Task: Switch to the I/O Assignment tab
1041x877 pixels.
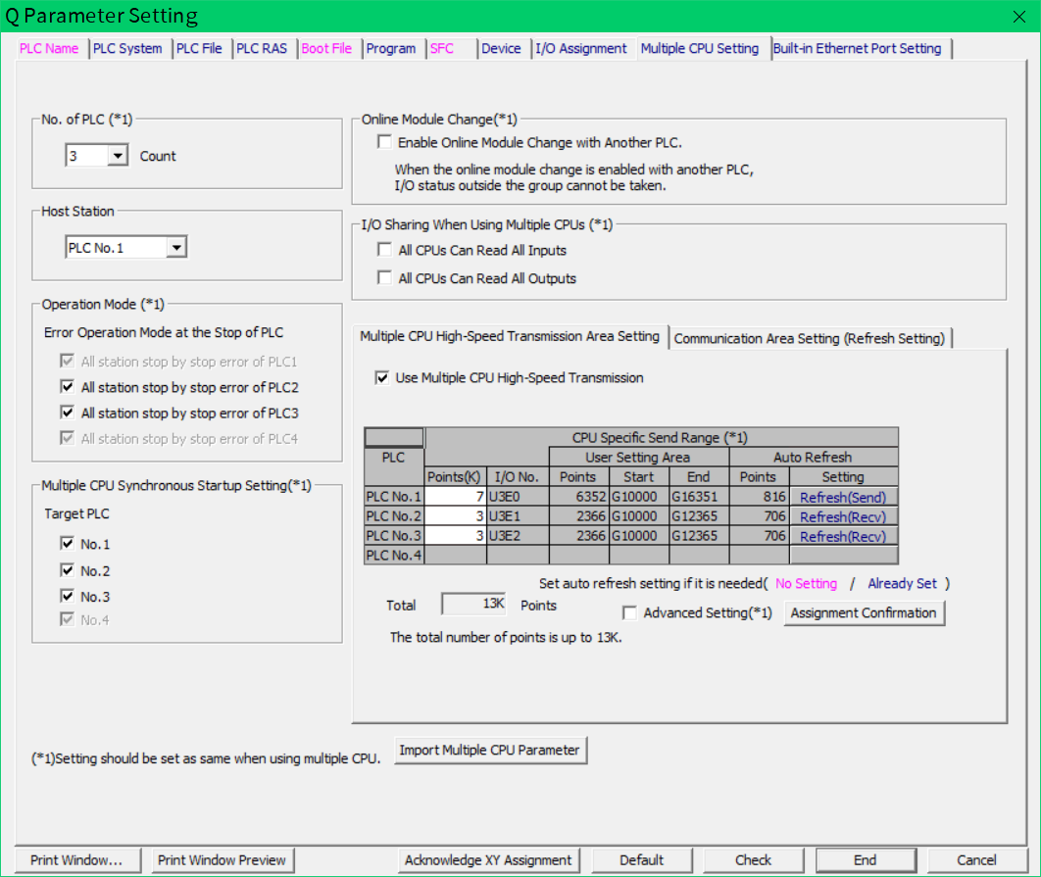Action: (581, 49)
